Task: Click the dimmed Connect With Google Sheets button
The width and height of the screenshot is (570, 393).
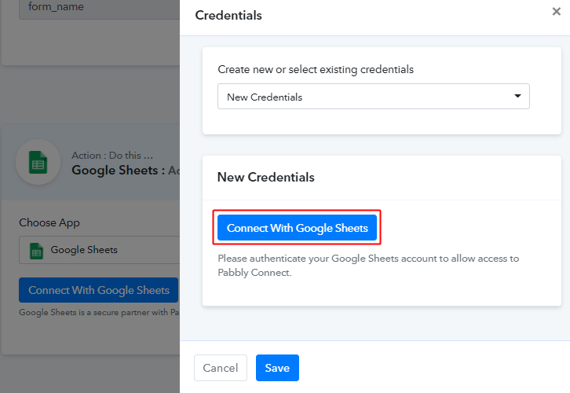Action: point(98,290)
